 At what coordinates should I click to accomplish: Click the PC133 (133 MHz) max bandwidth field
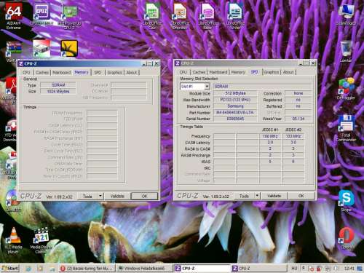click(235, 100)
